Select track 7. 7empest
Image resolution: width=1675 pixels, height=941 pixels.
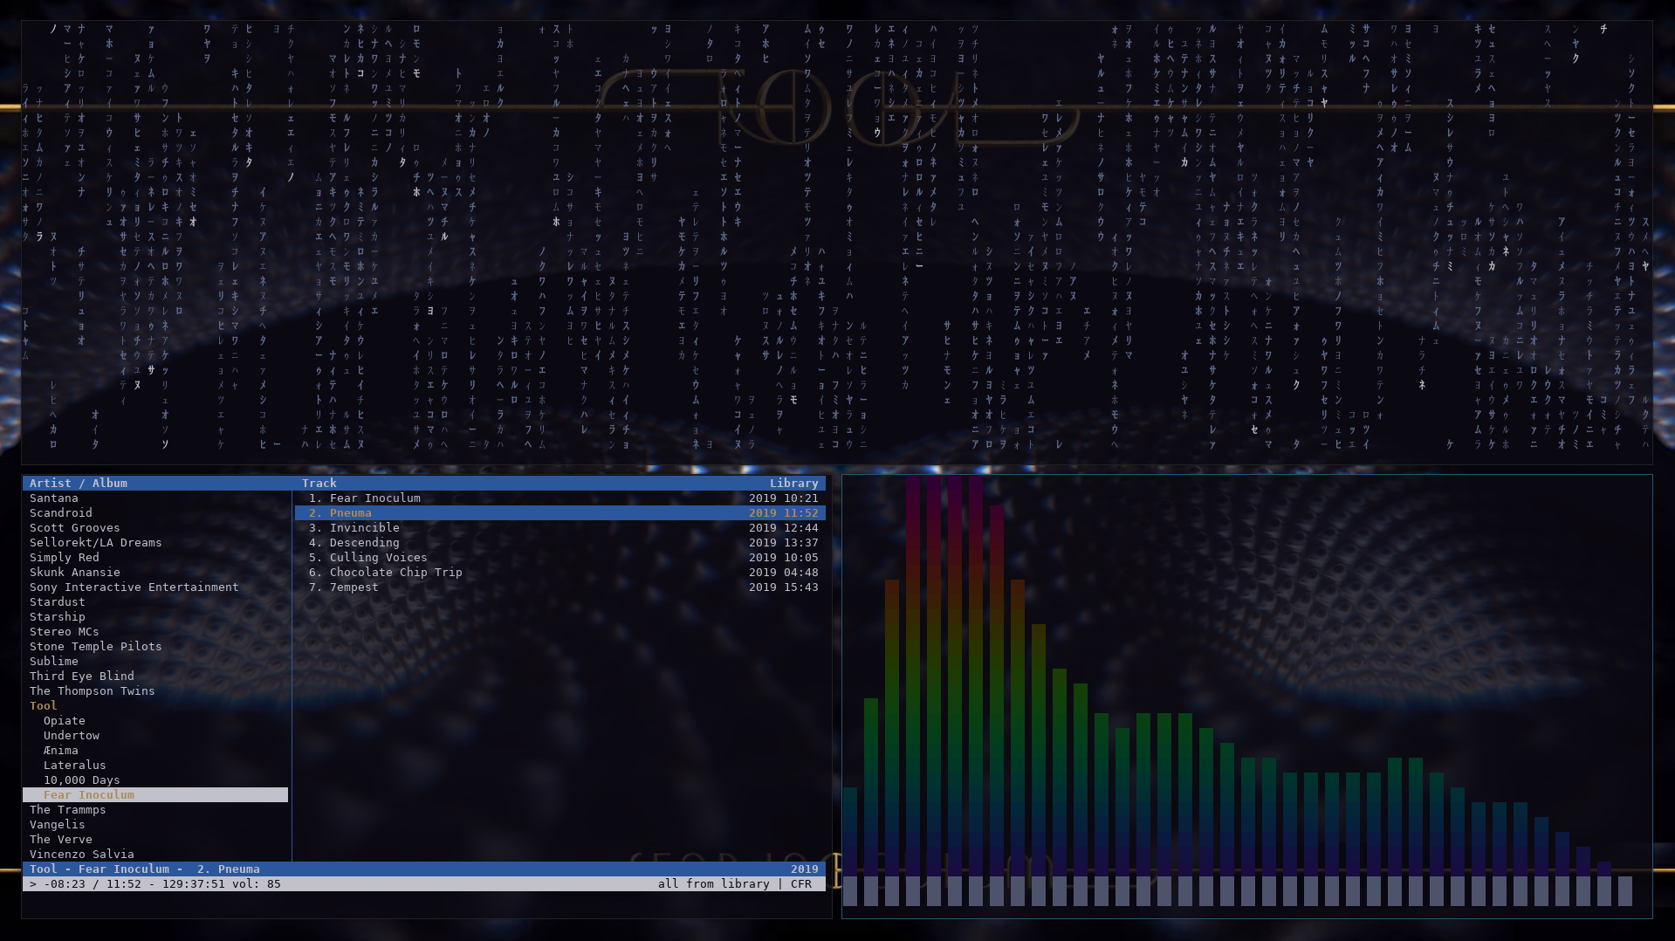pos(560,587)
